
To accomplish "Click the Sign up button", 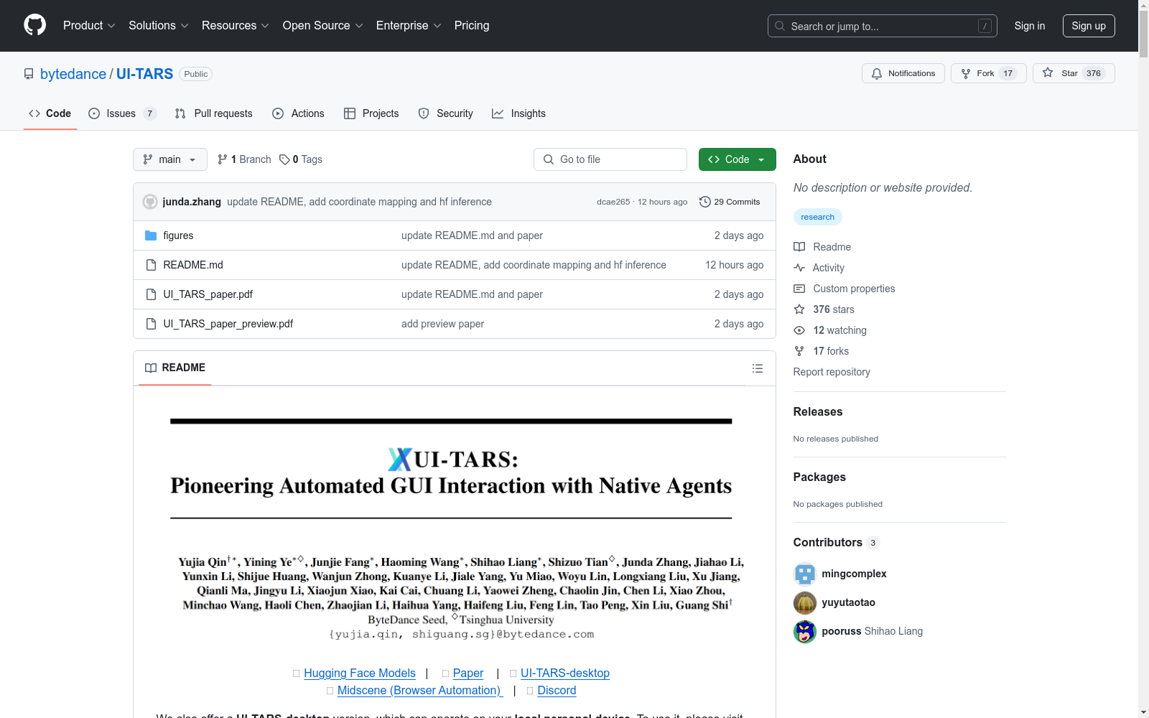I will coord(1089,26).
